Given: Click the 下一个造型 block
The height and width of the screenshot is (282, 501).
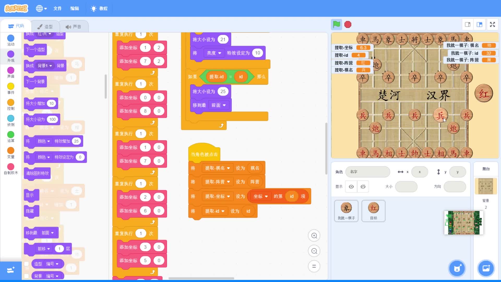Looking at the screenshot, I should pyautogui.click(x=35, y=50).
